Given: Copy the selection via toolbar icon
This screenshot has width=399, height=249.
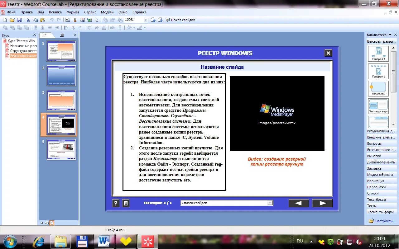Looking at the screenshot, I should pyautogui.click(x=36, y=20).
